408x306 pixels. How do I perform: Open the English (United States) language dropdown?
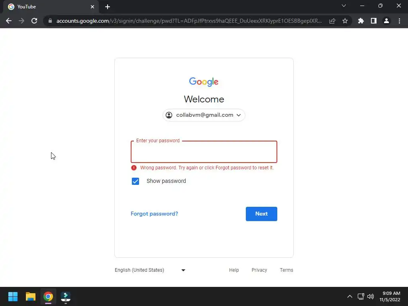(x=150, y=270)
